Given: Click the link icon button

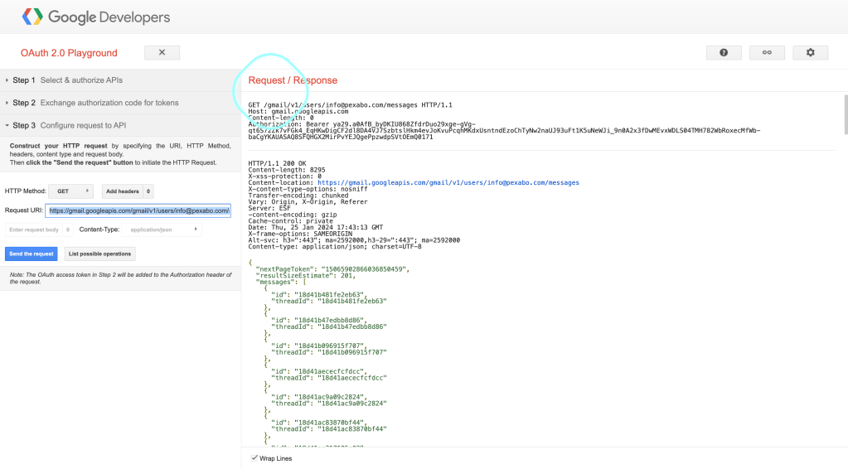Looking at the screenshot, I should pyautogui.click(x=767, y=52).
